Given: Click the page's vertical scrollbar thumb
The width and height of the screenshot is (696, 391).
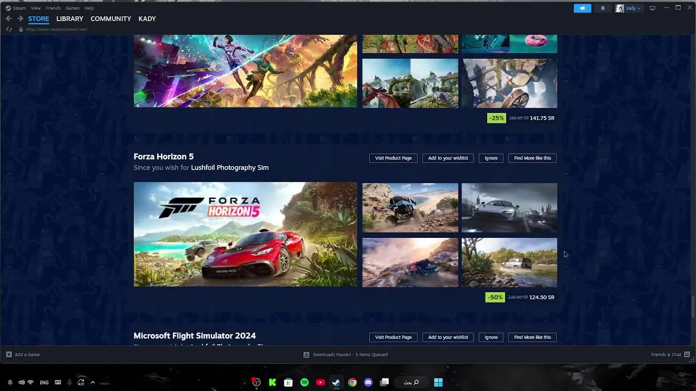Looking at the screenshot, I should (x=693, y=308).
